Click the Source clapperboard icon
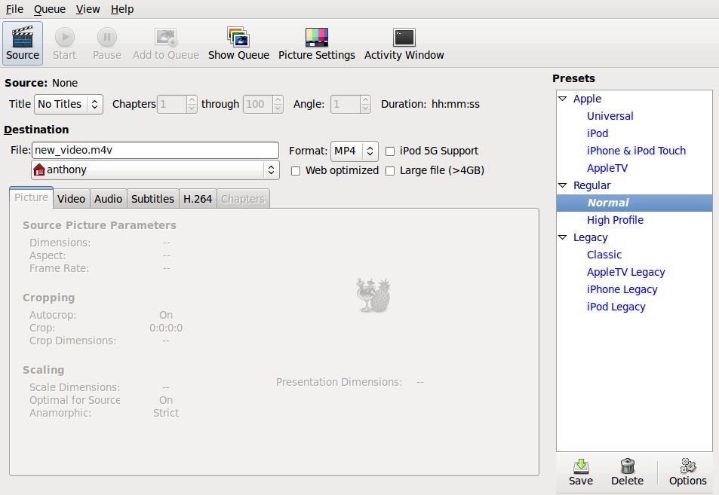 tap(23, 36)
